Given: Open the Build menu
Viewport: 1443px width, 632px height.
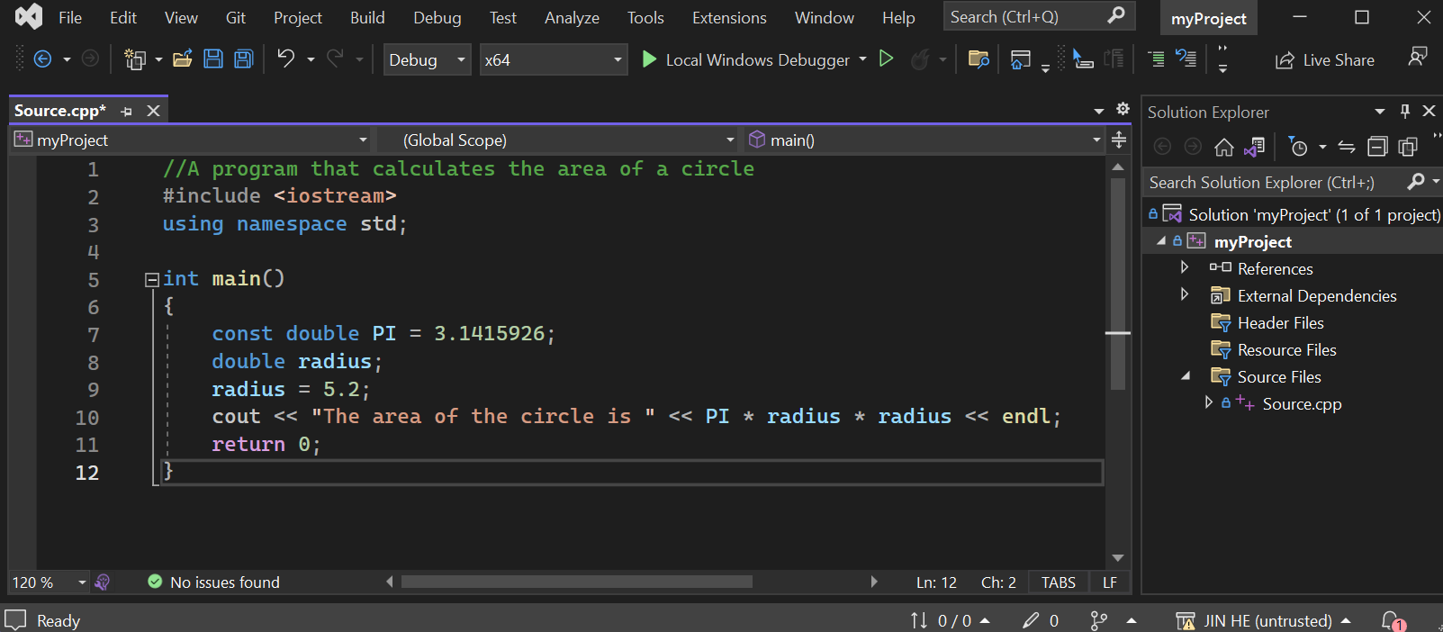Looking at the screenshot, I should pos(367,18).
